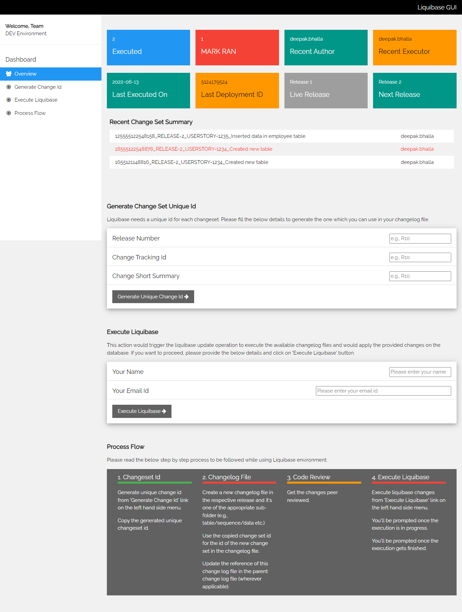Viewport: 462px width, 612px height.
Task: Click red changeset row 18555122548878_RELEASE-2_USERSTORY-1234
Action: [282, 149]
